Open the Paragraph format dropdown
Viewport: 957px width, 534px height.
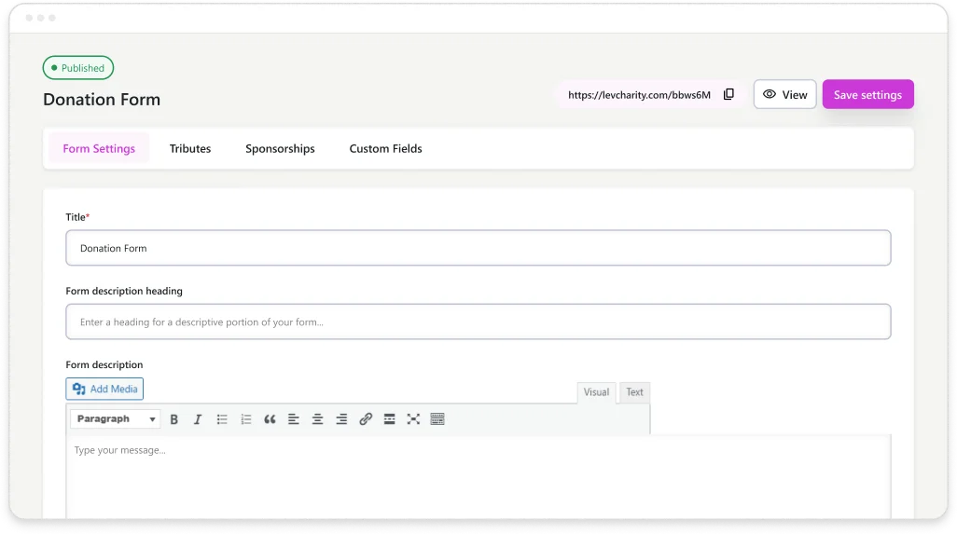(x=116, y=419)
